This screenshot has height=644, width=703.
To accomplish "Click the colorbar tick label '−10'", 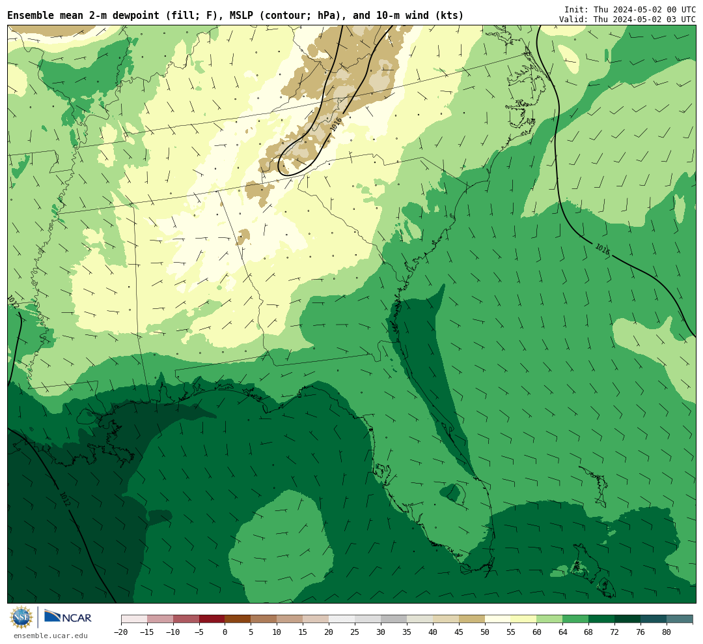I will 173,632.
